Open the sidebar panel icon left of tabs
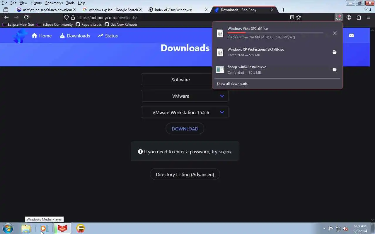Image resolution: width=375 pixels, height=234 pixels. pyautogui.click(x=6, y=10)
